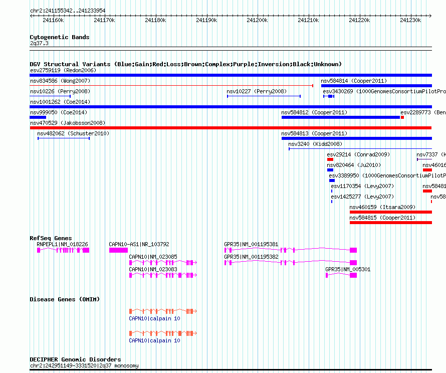Select nsv10226 (Perry2008) variant label
This screenshot has height=373, width=446.
click(x=60, y=91)
